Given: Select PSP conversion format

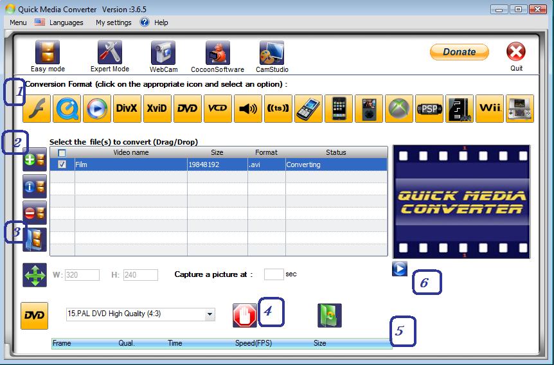Looking at the screenshot, I should [429, 109].
